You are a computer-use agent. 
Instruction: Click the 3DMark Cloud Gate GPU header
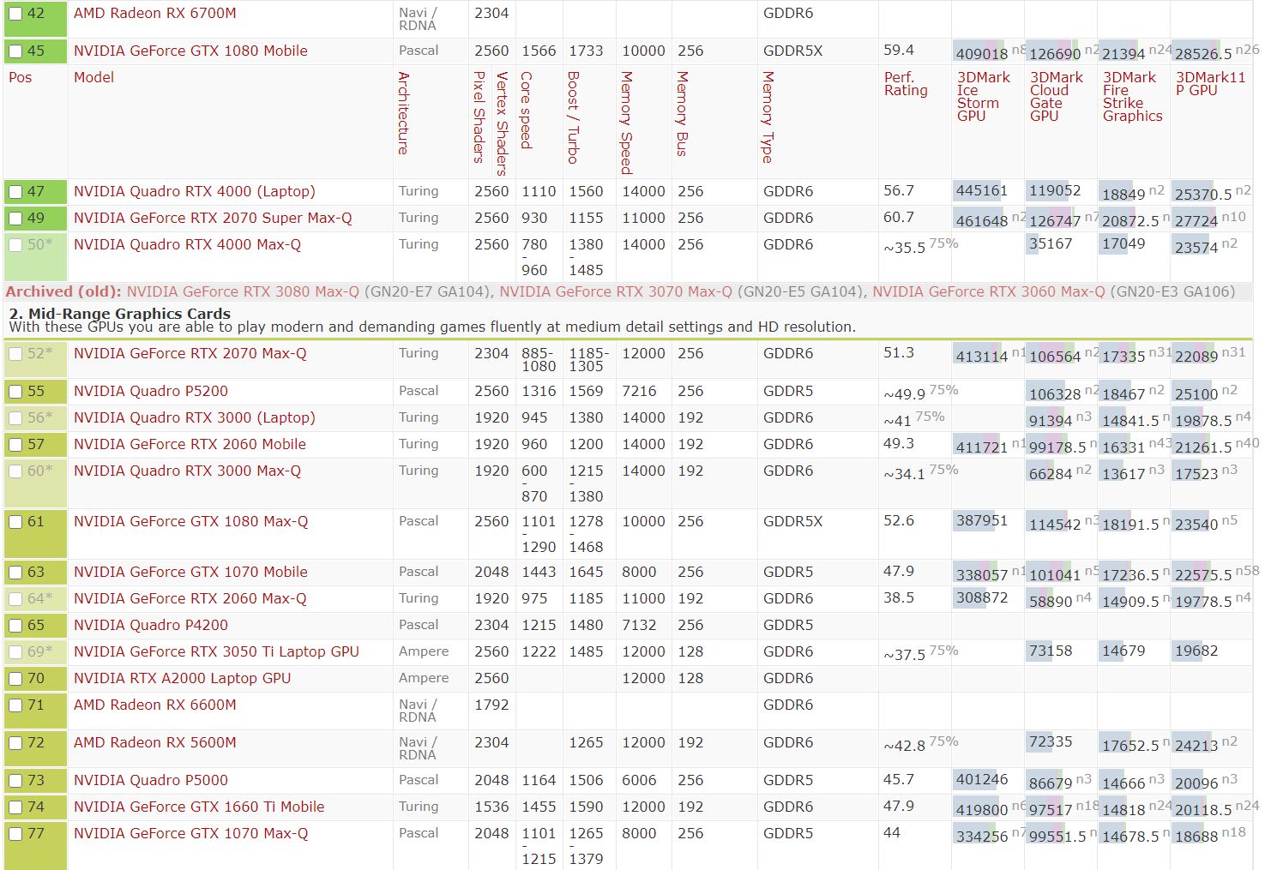point(1056,96)
